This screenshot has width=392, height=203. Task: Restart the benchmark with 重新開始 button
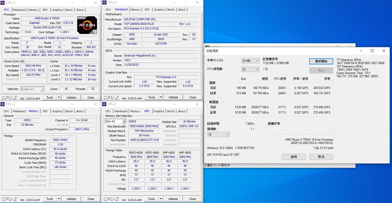click(321, 61)
